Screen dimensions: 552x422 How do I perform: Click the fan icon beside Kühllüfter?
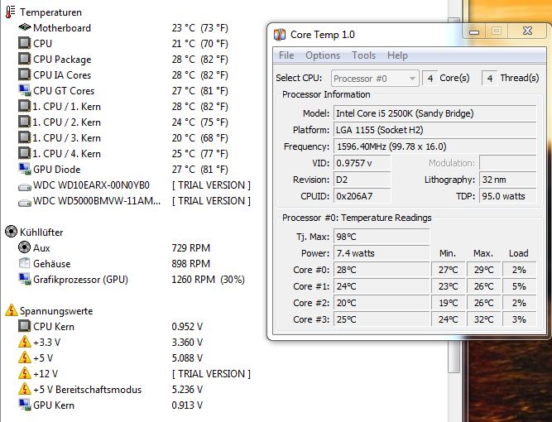(x=12, y=232)
